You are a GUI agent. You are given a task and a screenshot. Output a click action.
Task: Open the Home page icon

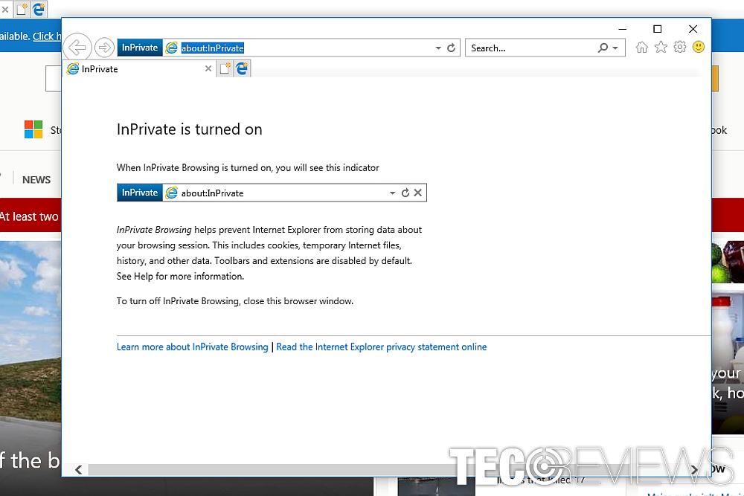coord(641,47)
